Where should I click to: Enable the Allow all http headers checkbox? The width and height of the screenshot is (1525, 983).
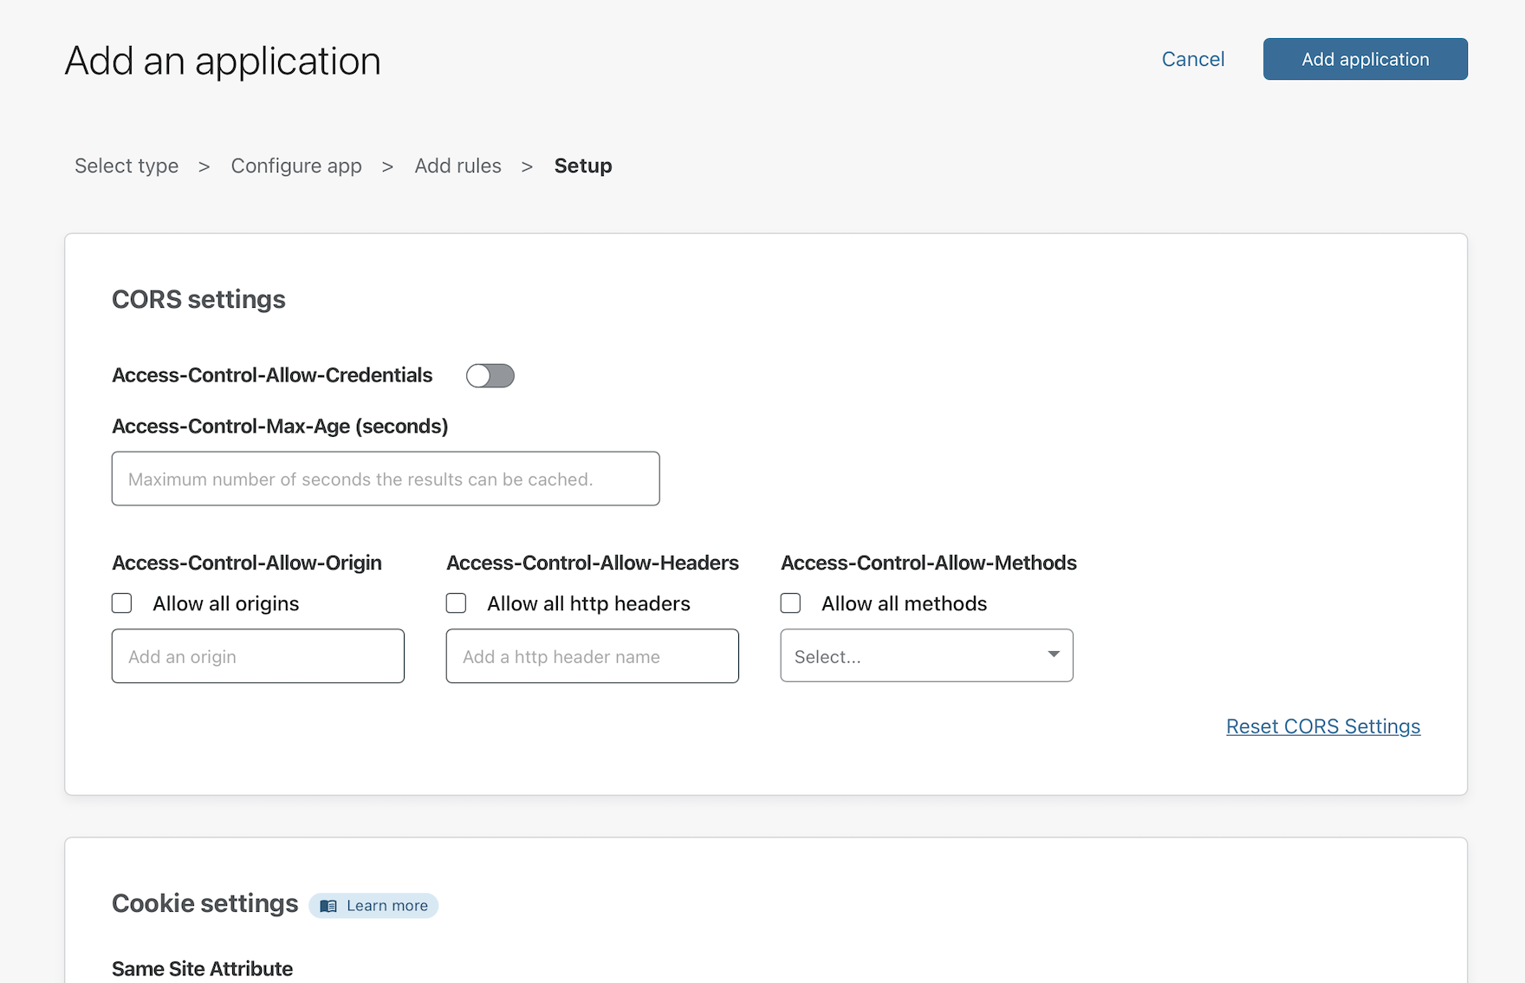click(457, 603)
